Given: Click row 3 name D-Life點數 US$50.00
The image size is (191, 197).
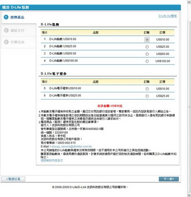Looking at the screenshot, I should pos(62,53).
